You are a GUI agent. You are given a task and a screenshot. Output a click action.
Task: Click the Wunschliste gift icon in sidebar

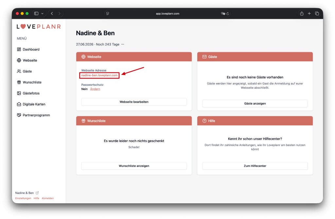coord(19,82)
